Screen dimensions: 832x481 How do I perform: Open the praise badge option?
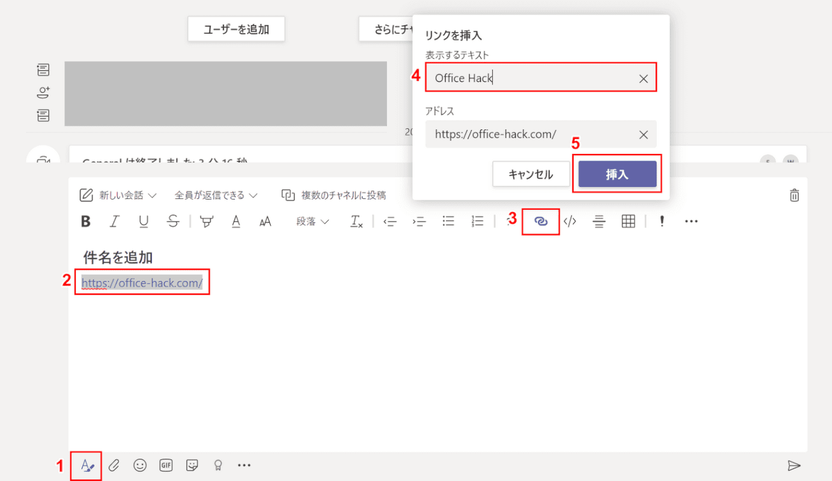click(218, 465)
